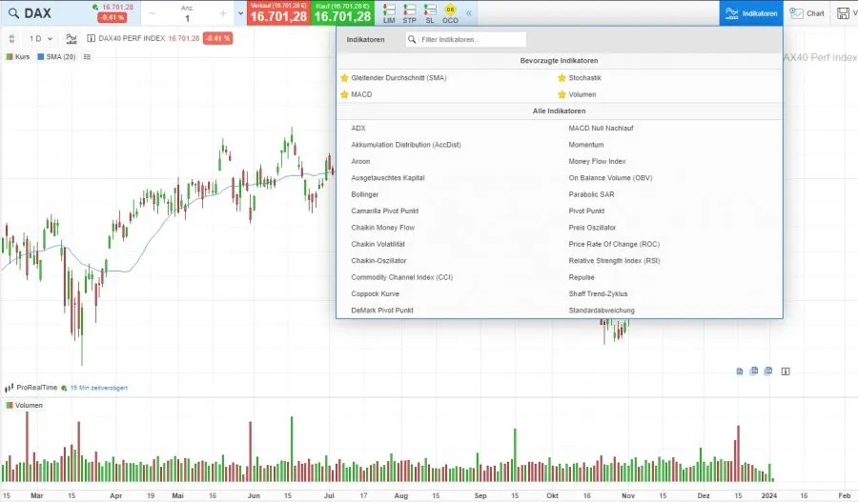Toggle the Kurs legend entry
This screenshot has height=502, width=858.
point(17,56)
